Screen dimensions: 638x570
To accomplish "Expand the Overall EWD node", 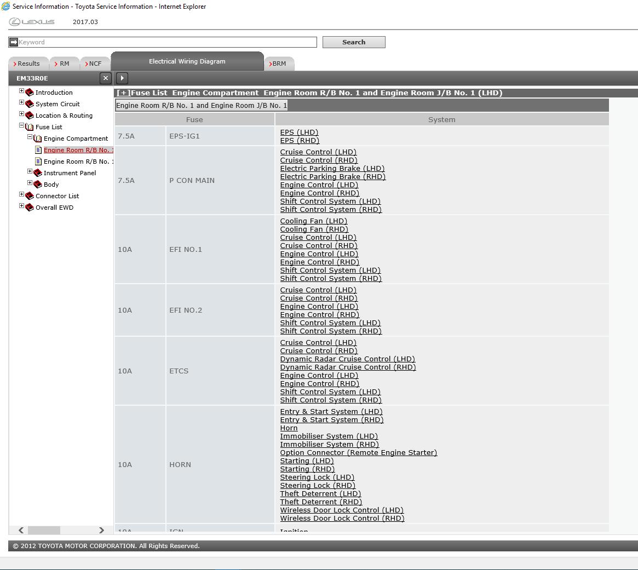I will point(21,206).
